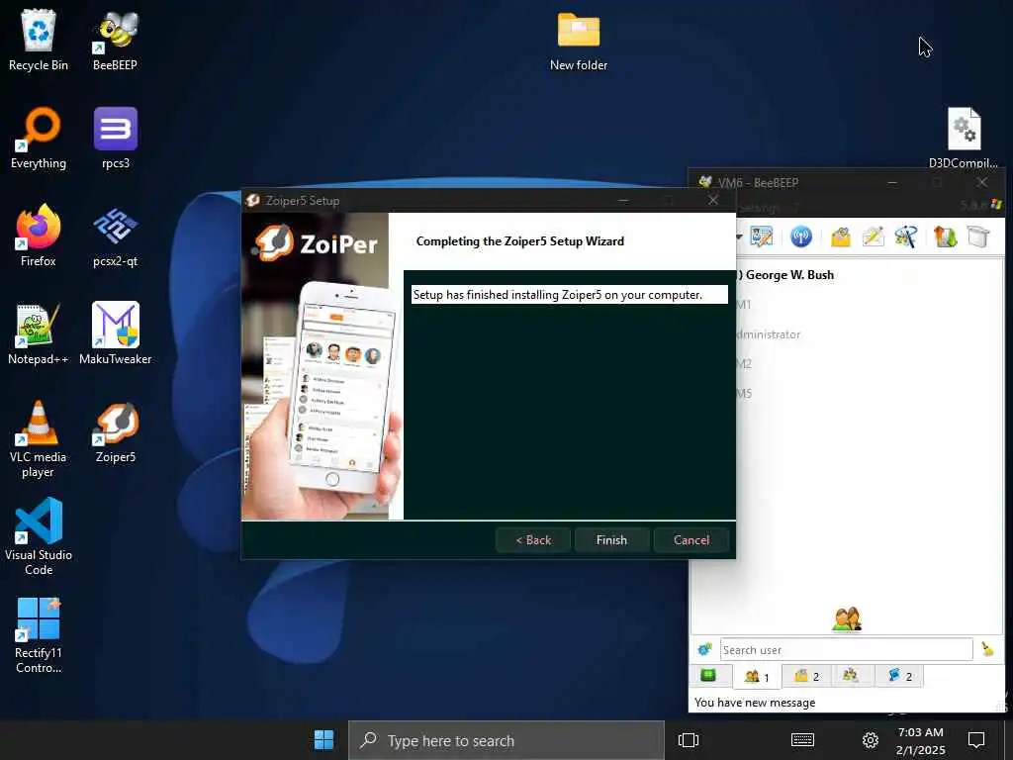Click Finish in the Zoiper5 Setup wizard
The height and width of the screenshot is (760, 1013).
pyautogui.click(x=611, y=539)
